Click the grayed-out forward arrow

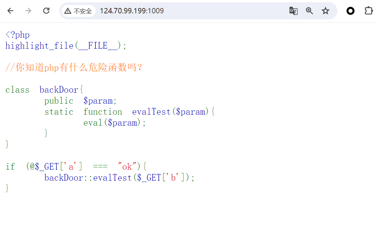[28, 11]
